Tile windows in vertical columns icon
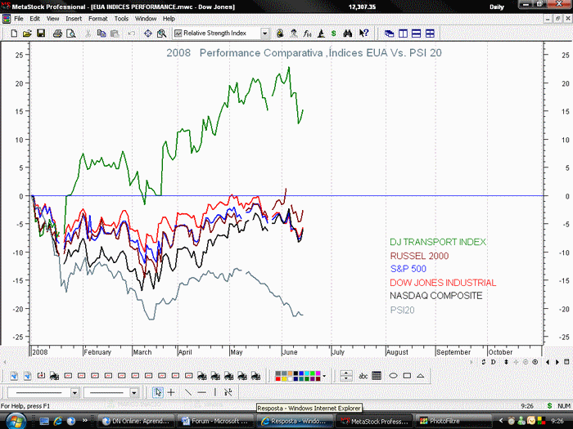The width and height of the screenshot is (573, 429). click(x=403, y=34)
